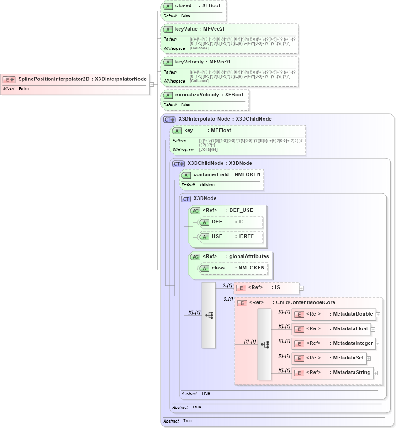Expand the MetadataSet element reference

tap(369, 359)
